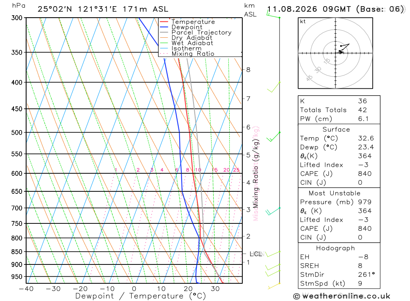
Task: Click the EH value -8
Action: [x=363, y=257]
